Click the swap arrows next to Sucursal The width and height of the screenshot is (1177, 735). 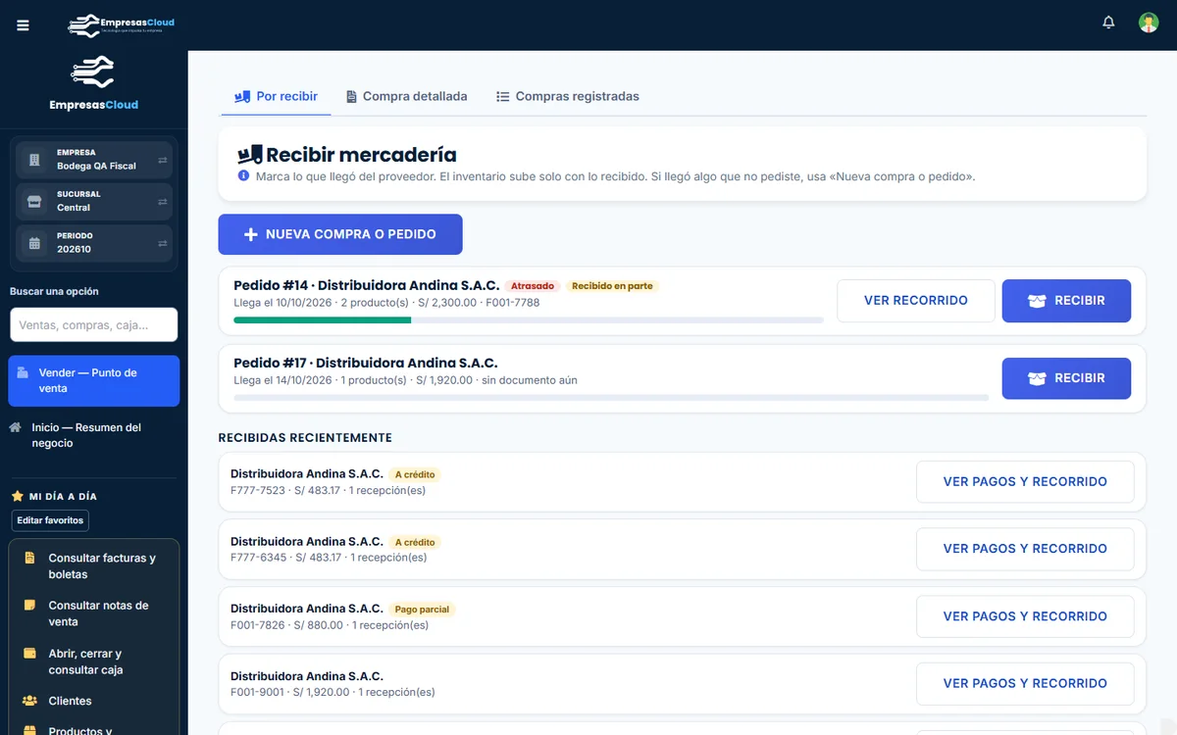click(163, 202)
